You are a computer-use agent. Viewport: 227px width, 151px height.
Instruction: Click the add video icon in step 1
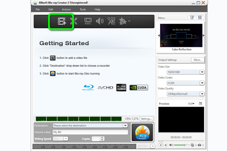point(53,58)
